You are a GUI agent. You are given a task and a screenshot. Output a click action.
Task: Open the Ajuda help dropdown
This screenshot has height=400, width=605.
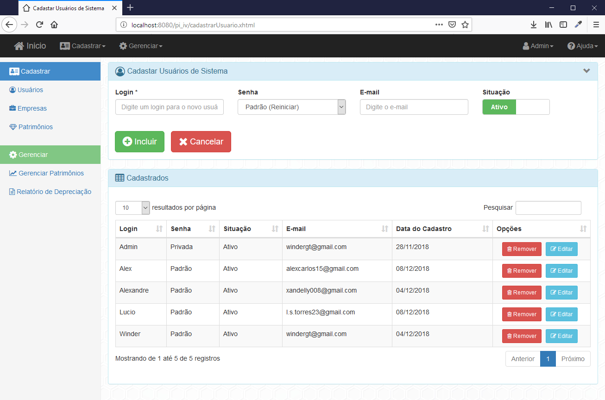583,46
